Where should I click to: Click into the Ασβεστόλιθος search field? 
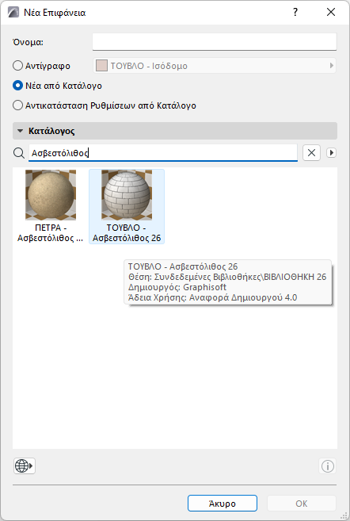[x=163, y=153]
